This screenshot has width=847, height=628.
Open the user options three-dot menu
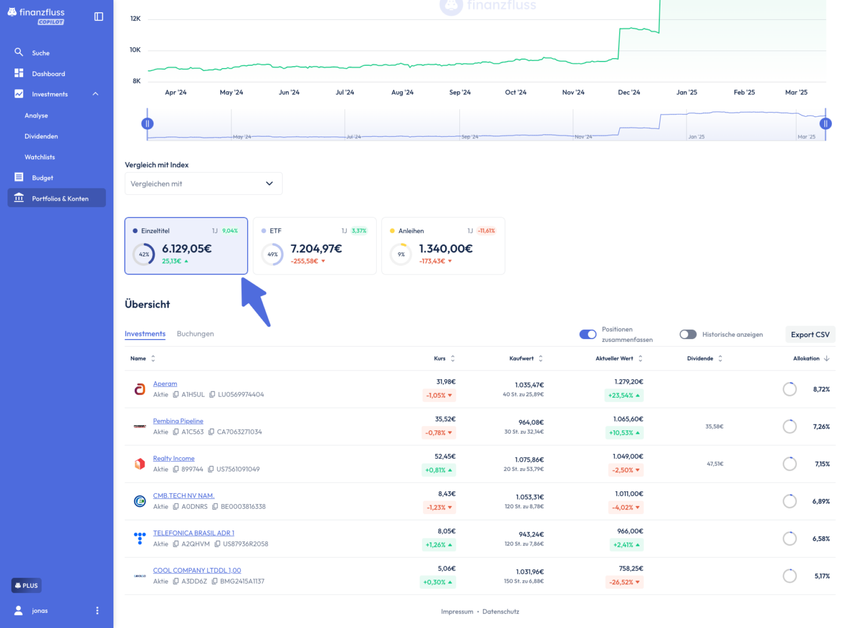point(97,611)
